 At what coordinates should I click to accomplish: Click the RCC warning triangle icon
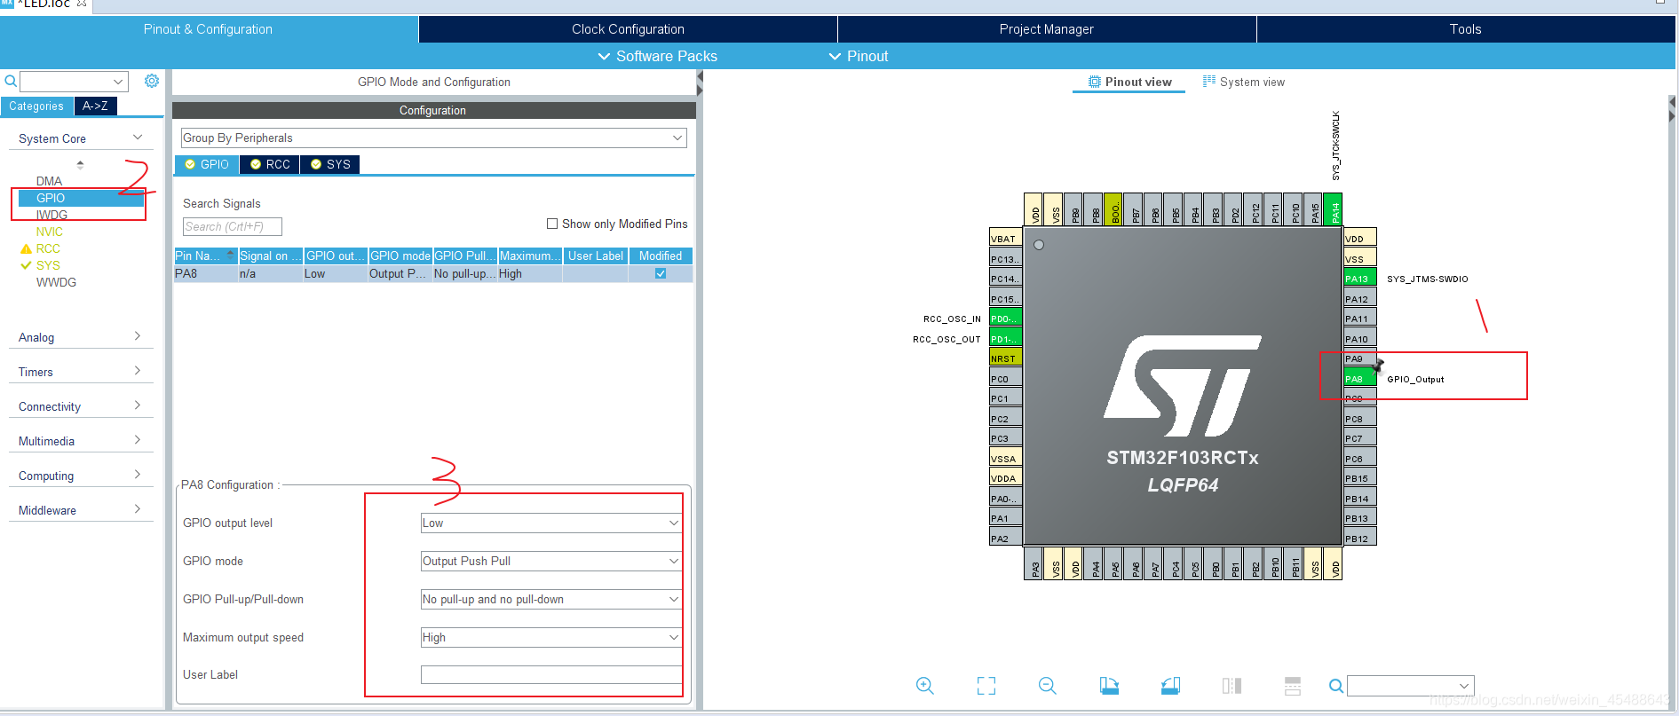(26, 249)
